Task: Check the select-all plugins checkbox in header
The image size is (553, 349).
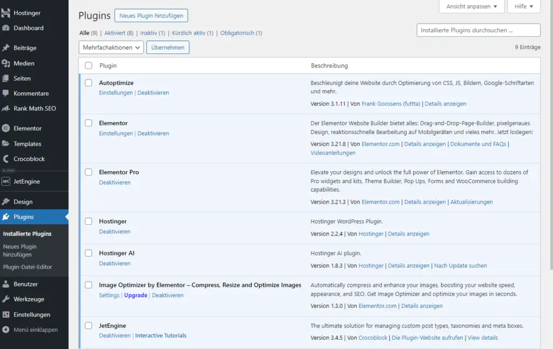Action: [89, 65]
